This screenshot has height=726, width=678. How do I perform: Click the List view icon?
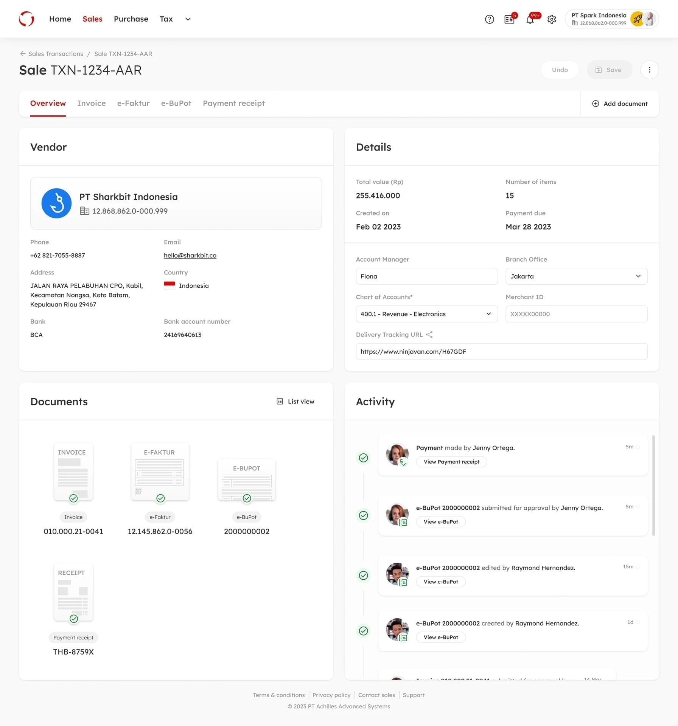(280, 402)
